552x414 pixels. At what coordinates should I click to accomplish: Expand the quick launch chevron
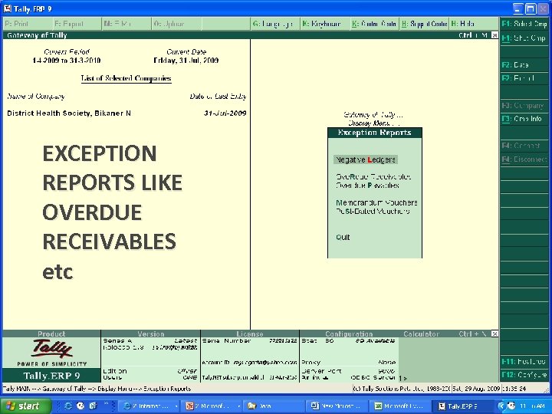106,403
